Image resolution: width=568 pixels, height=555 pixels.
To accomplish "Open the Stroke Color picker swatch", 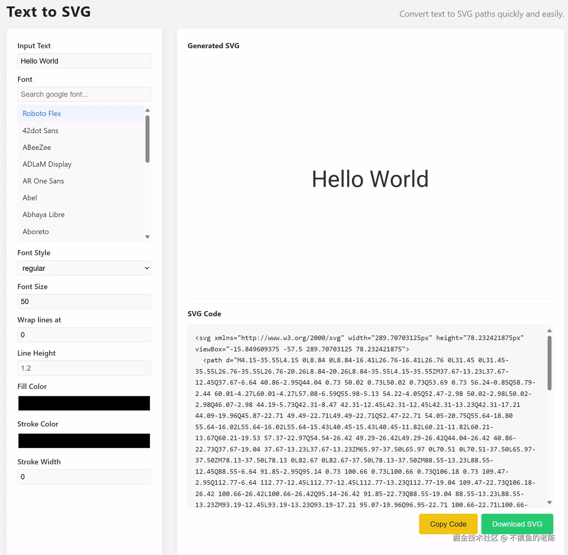I will pos(84,441).
